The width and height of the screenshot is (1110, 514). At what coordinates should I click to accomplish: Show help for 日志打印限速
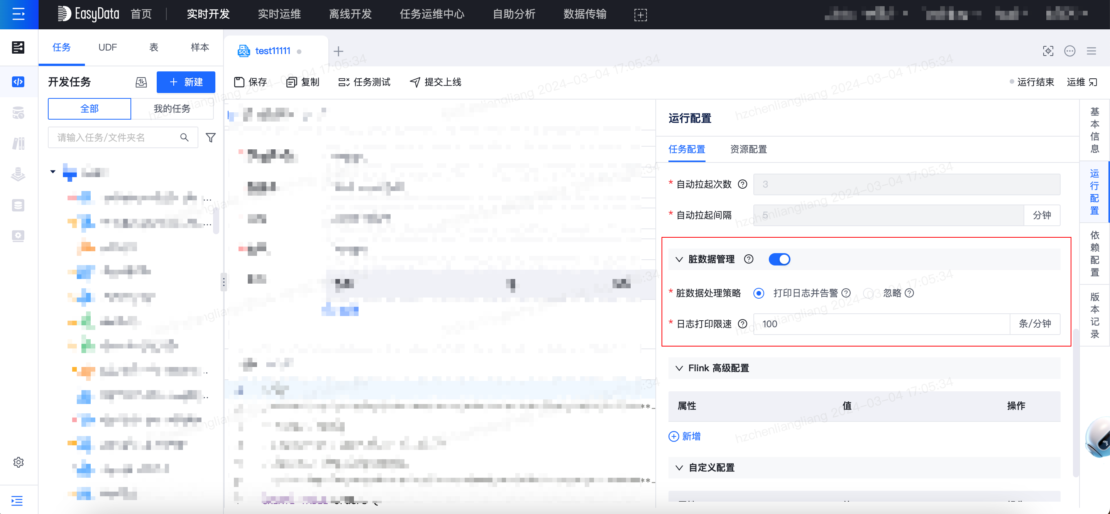tap(743, 324)
